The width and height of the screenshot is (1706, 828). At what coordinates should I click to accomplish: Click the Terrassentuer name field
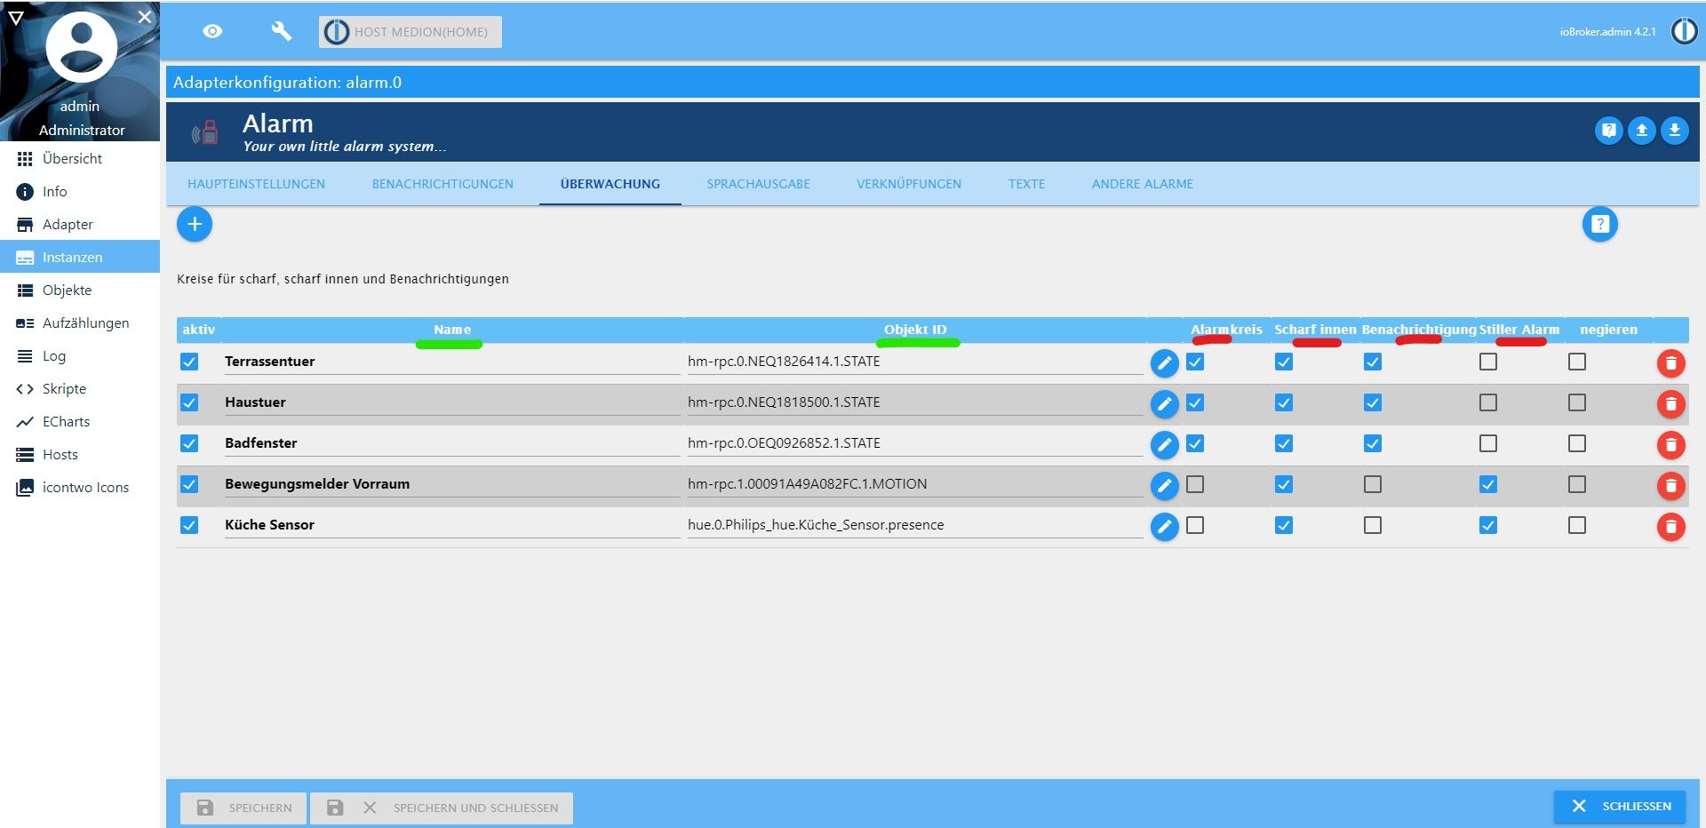[452, 362]
